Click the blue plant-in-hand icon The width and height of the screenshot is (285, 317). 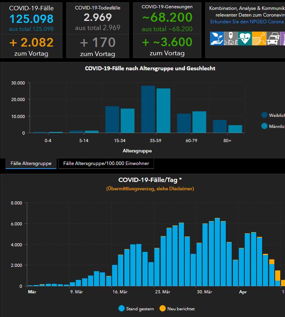tap(217, 38)
